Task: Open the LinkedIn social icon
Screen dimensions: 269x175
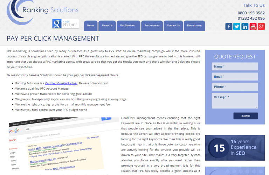Action: pyautogui.click(x=245, y=27)
